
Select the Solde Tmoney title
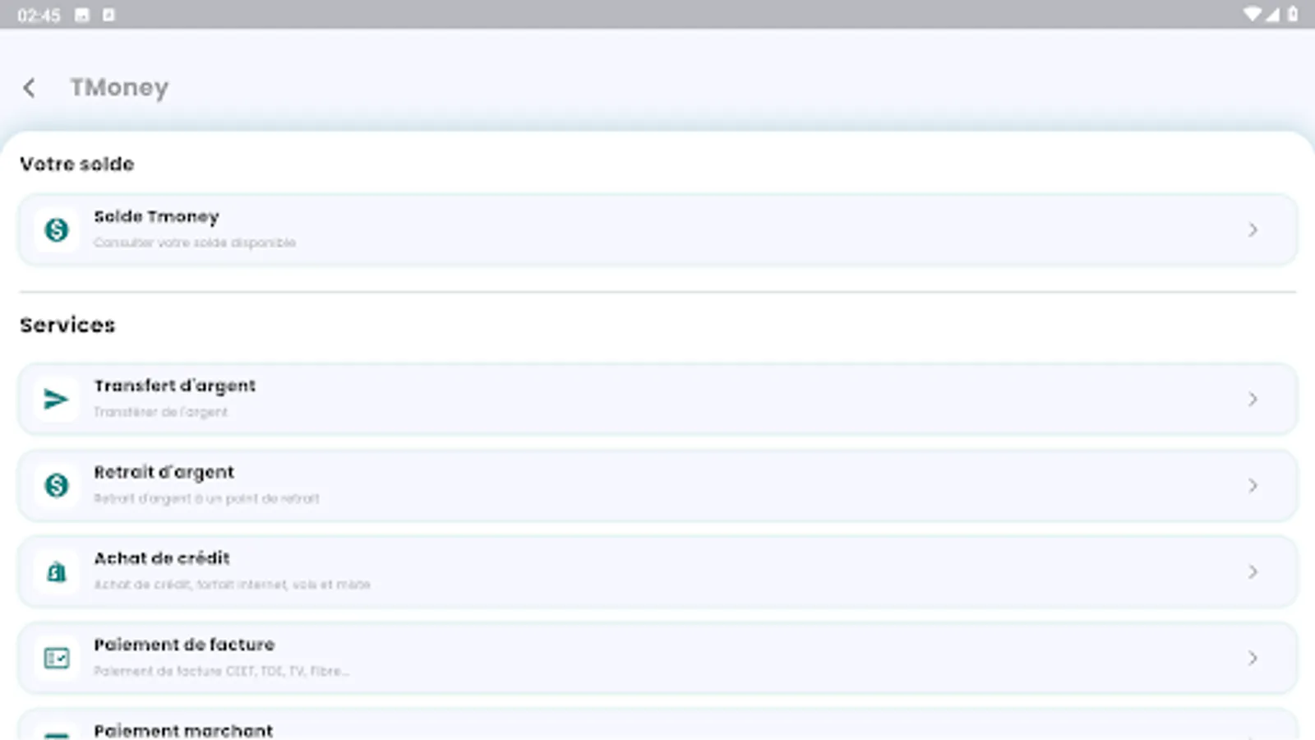(x=156, y=217)
